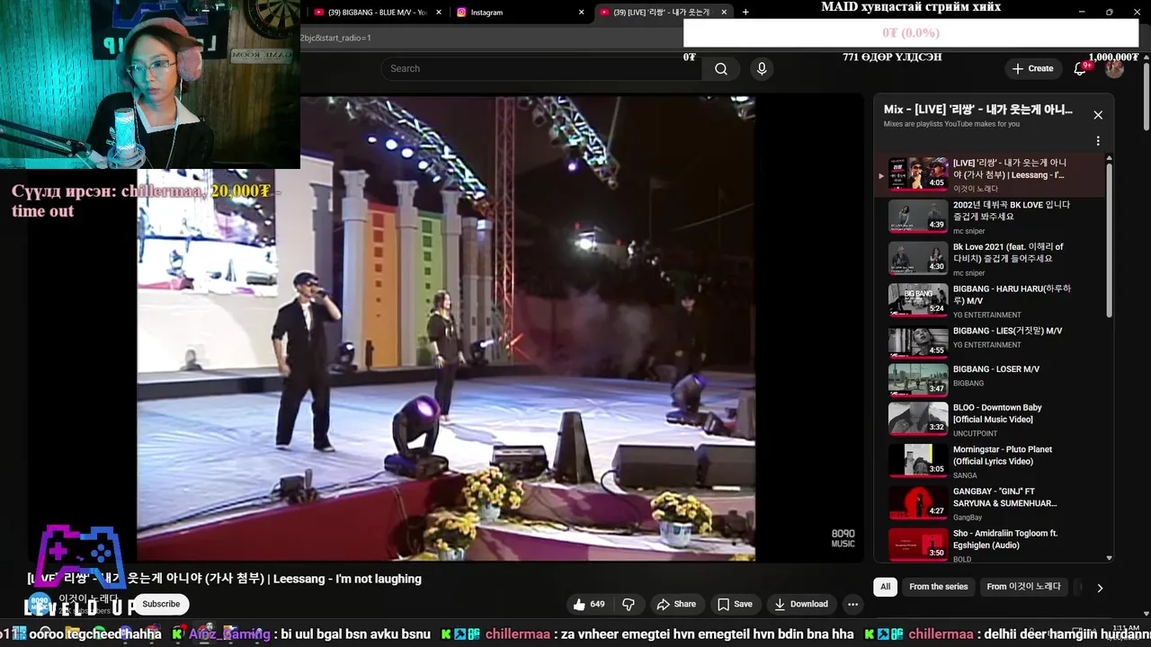Image resolution: width=1151 pixels, height=647 pixels.
Task: Play BLOO - Downtown Baby video
Action: (x=989, y=420)
